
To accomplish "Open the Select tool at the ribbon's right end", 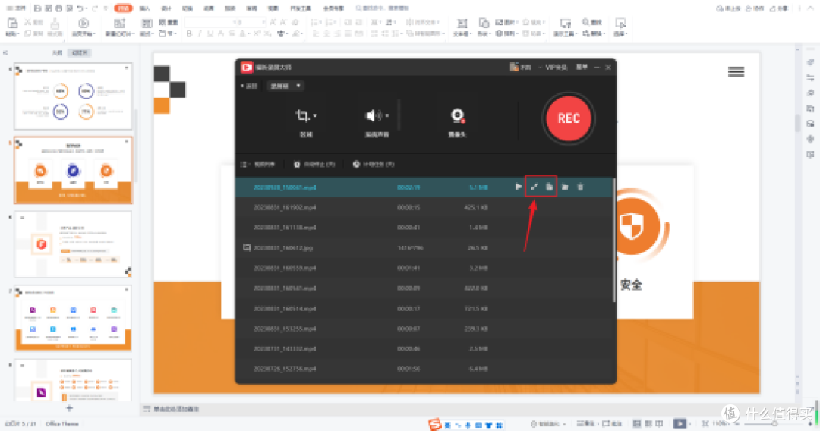I will (620, 27).
